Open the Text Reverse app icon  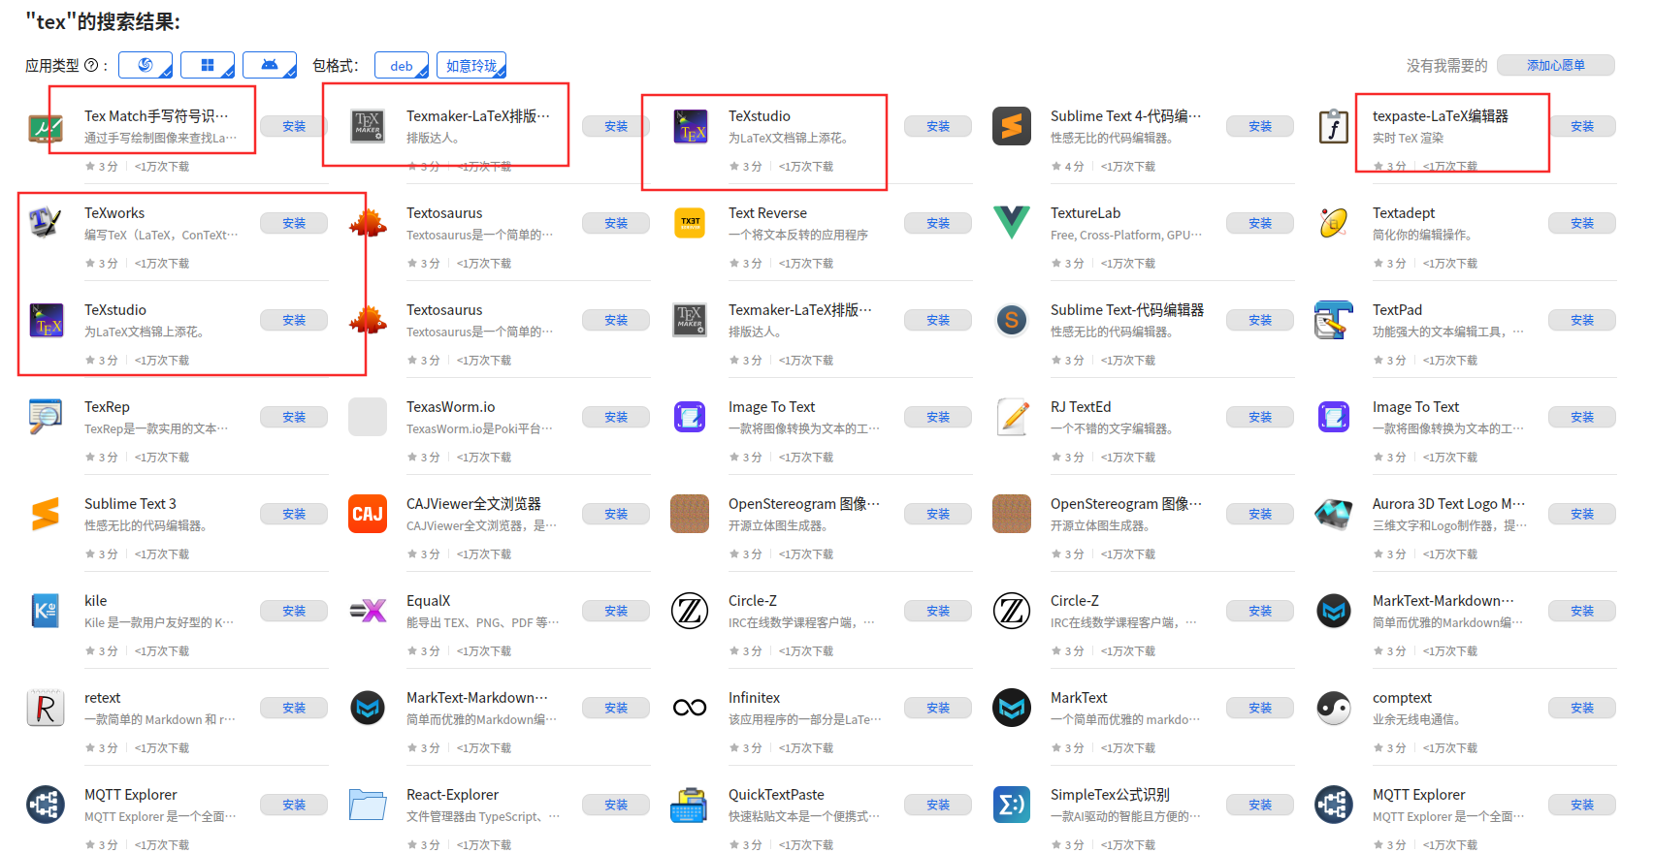(690, 223)
